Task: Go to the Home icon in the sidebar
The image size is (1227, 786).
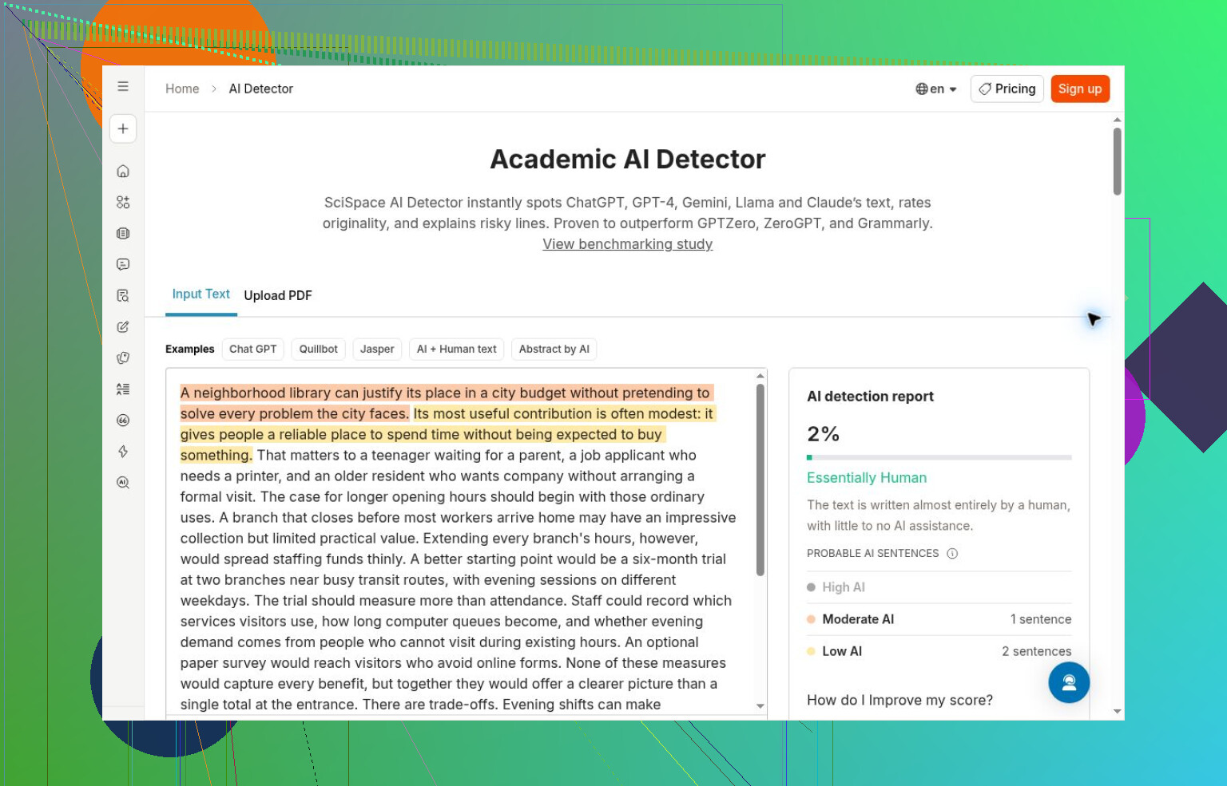Action: coord(123,171)
